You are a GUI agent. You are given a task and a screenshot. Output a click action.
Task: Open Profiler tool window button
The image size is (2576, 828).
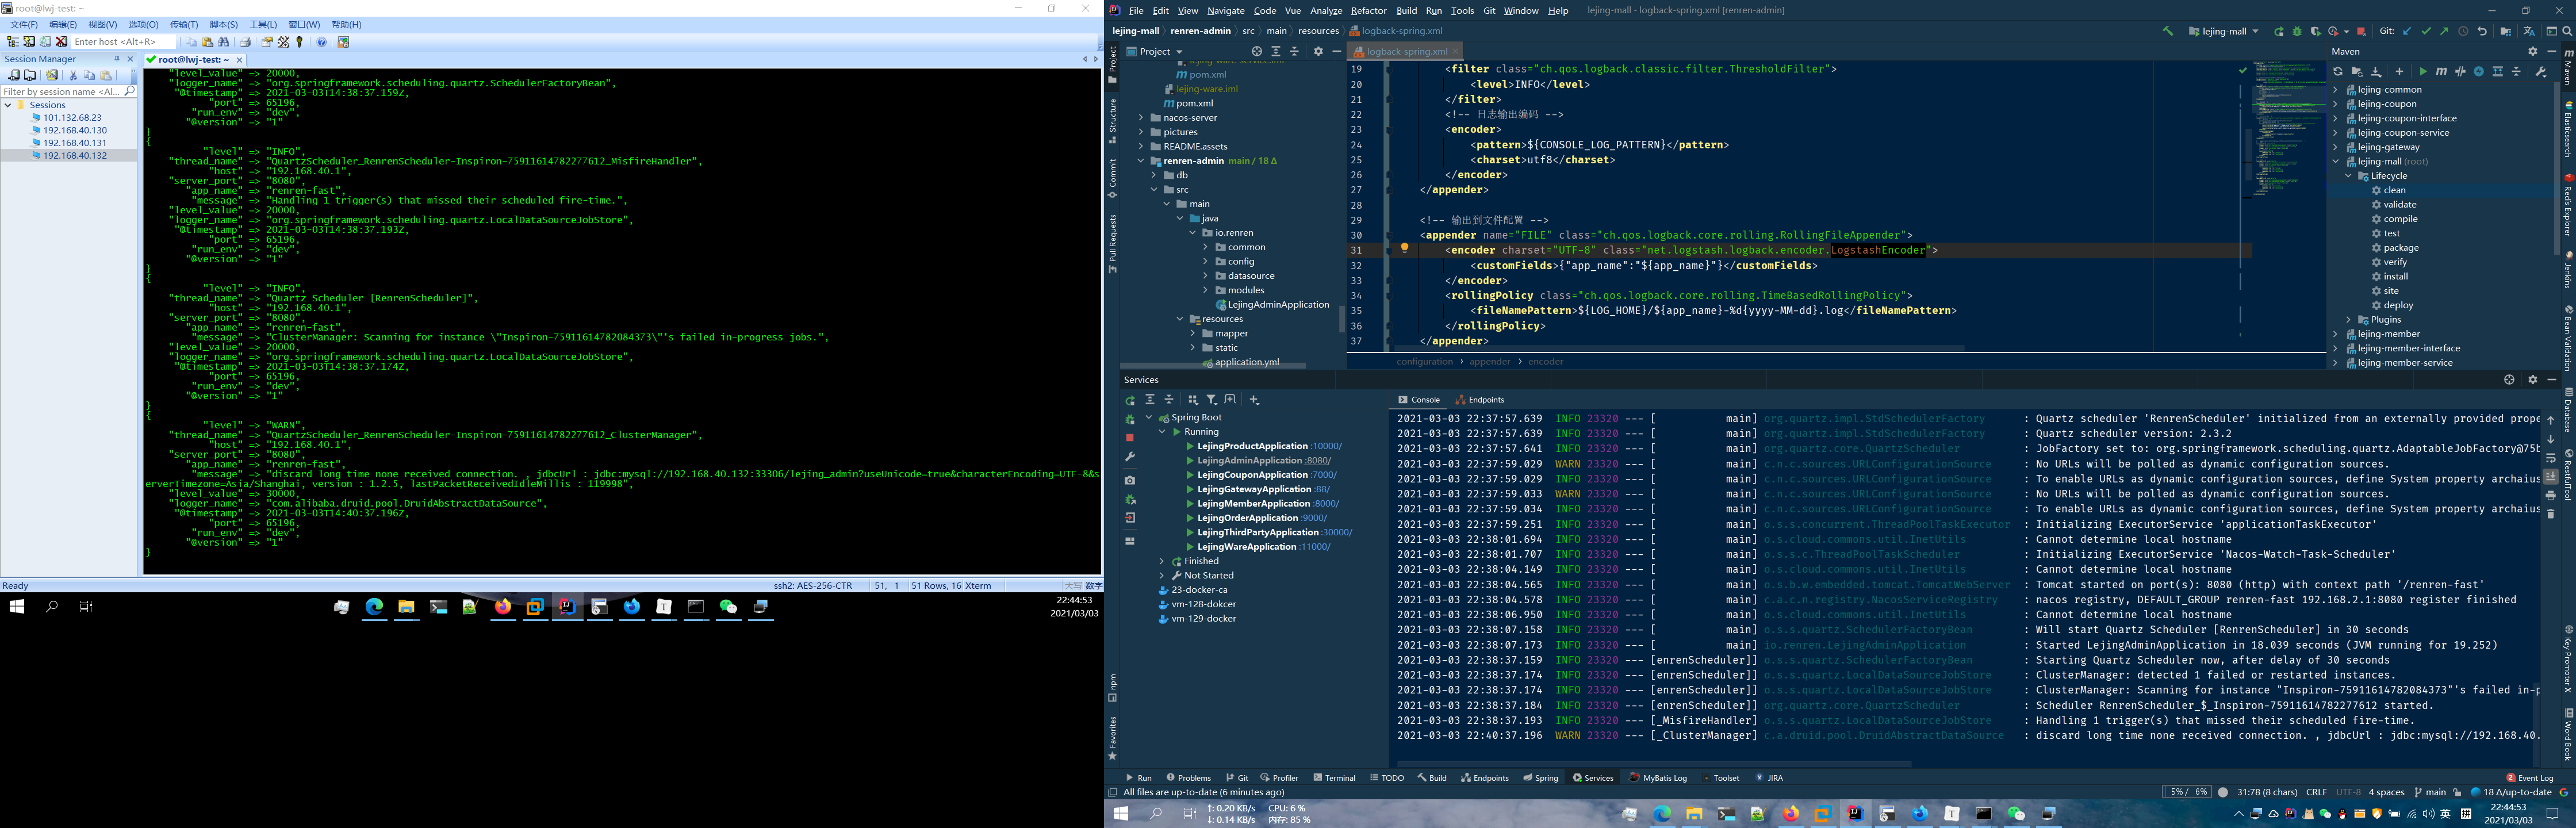1279,778
